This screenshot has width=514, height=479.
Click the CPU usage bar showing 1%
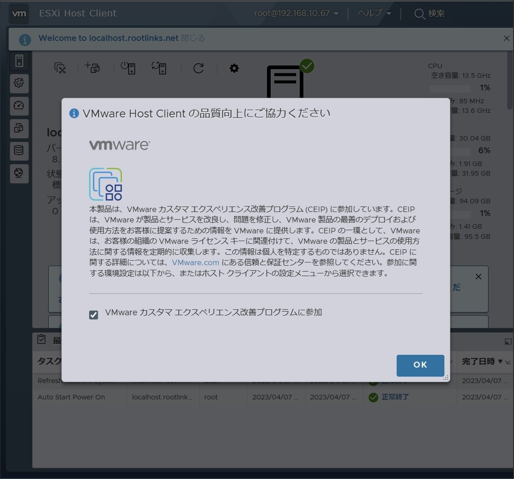449,89
